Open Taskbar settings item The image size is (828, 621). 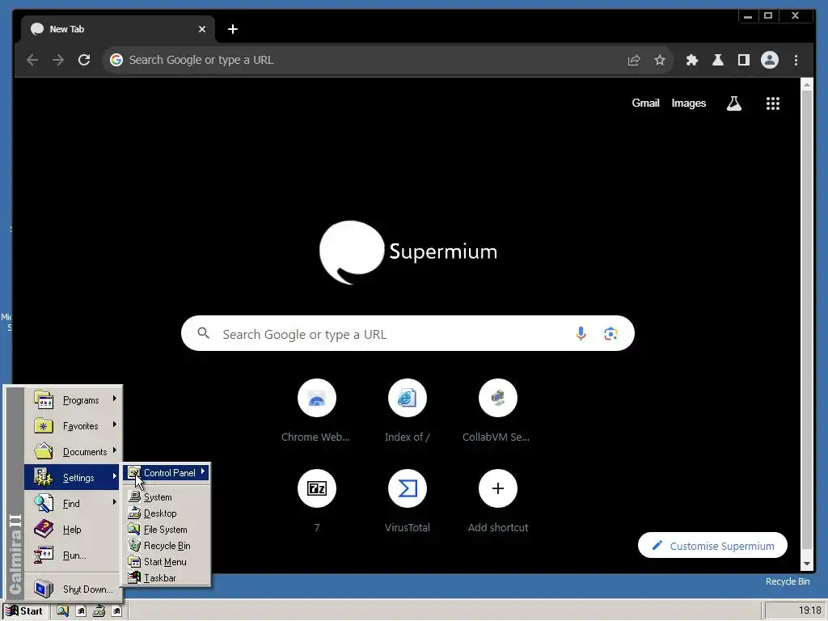(x=167, y=577)
